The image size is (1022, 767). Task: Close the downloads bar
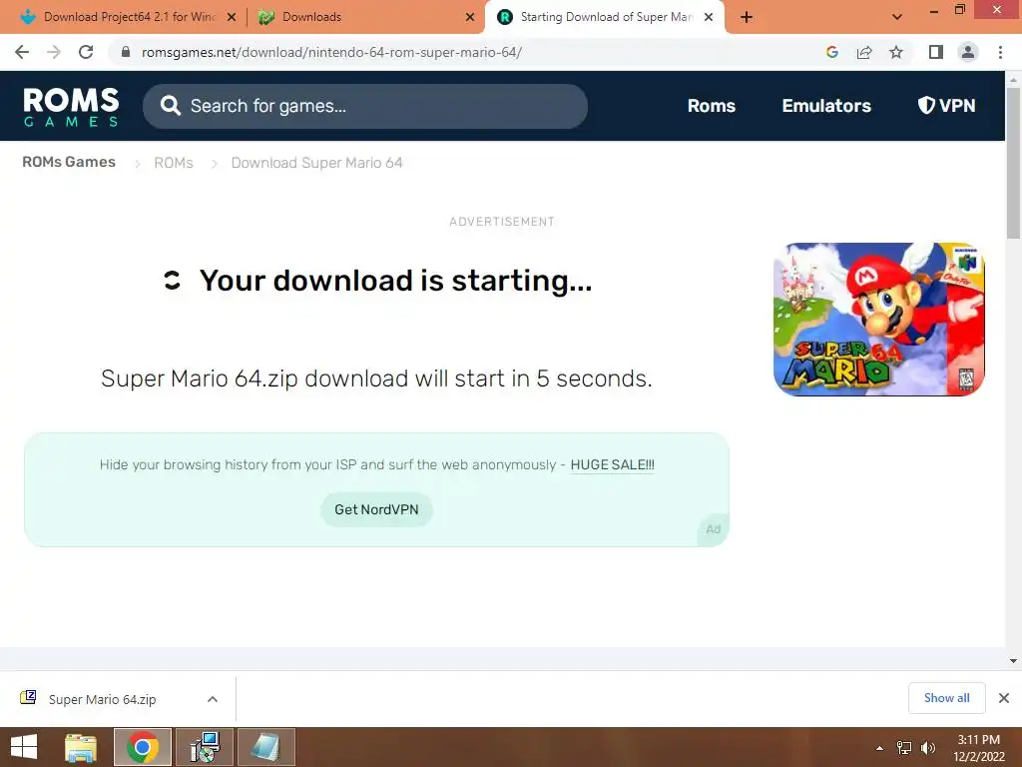[x=1004, y=698]
